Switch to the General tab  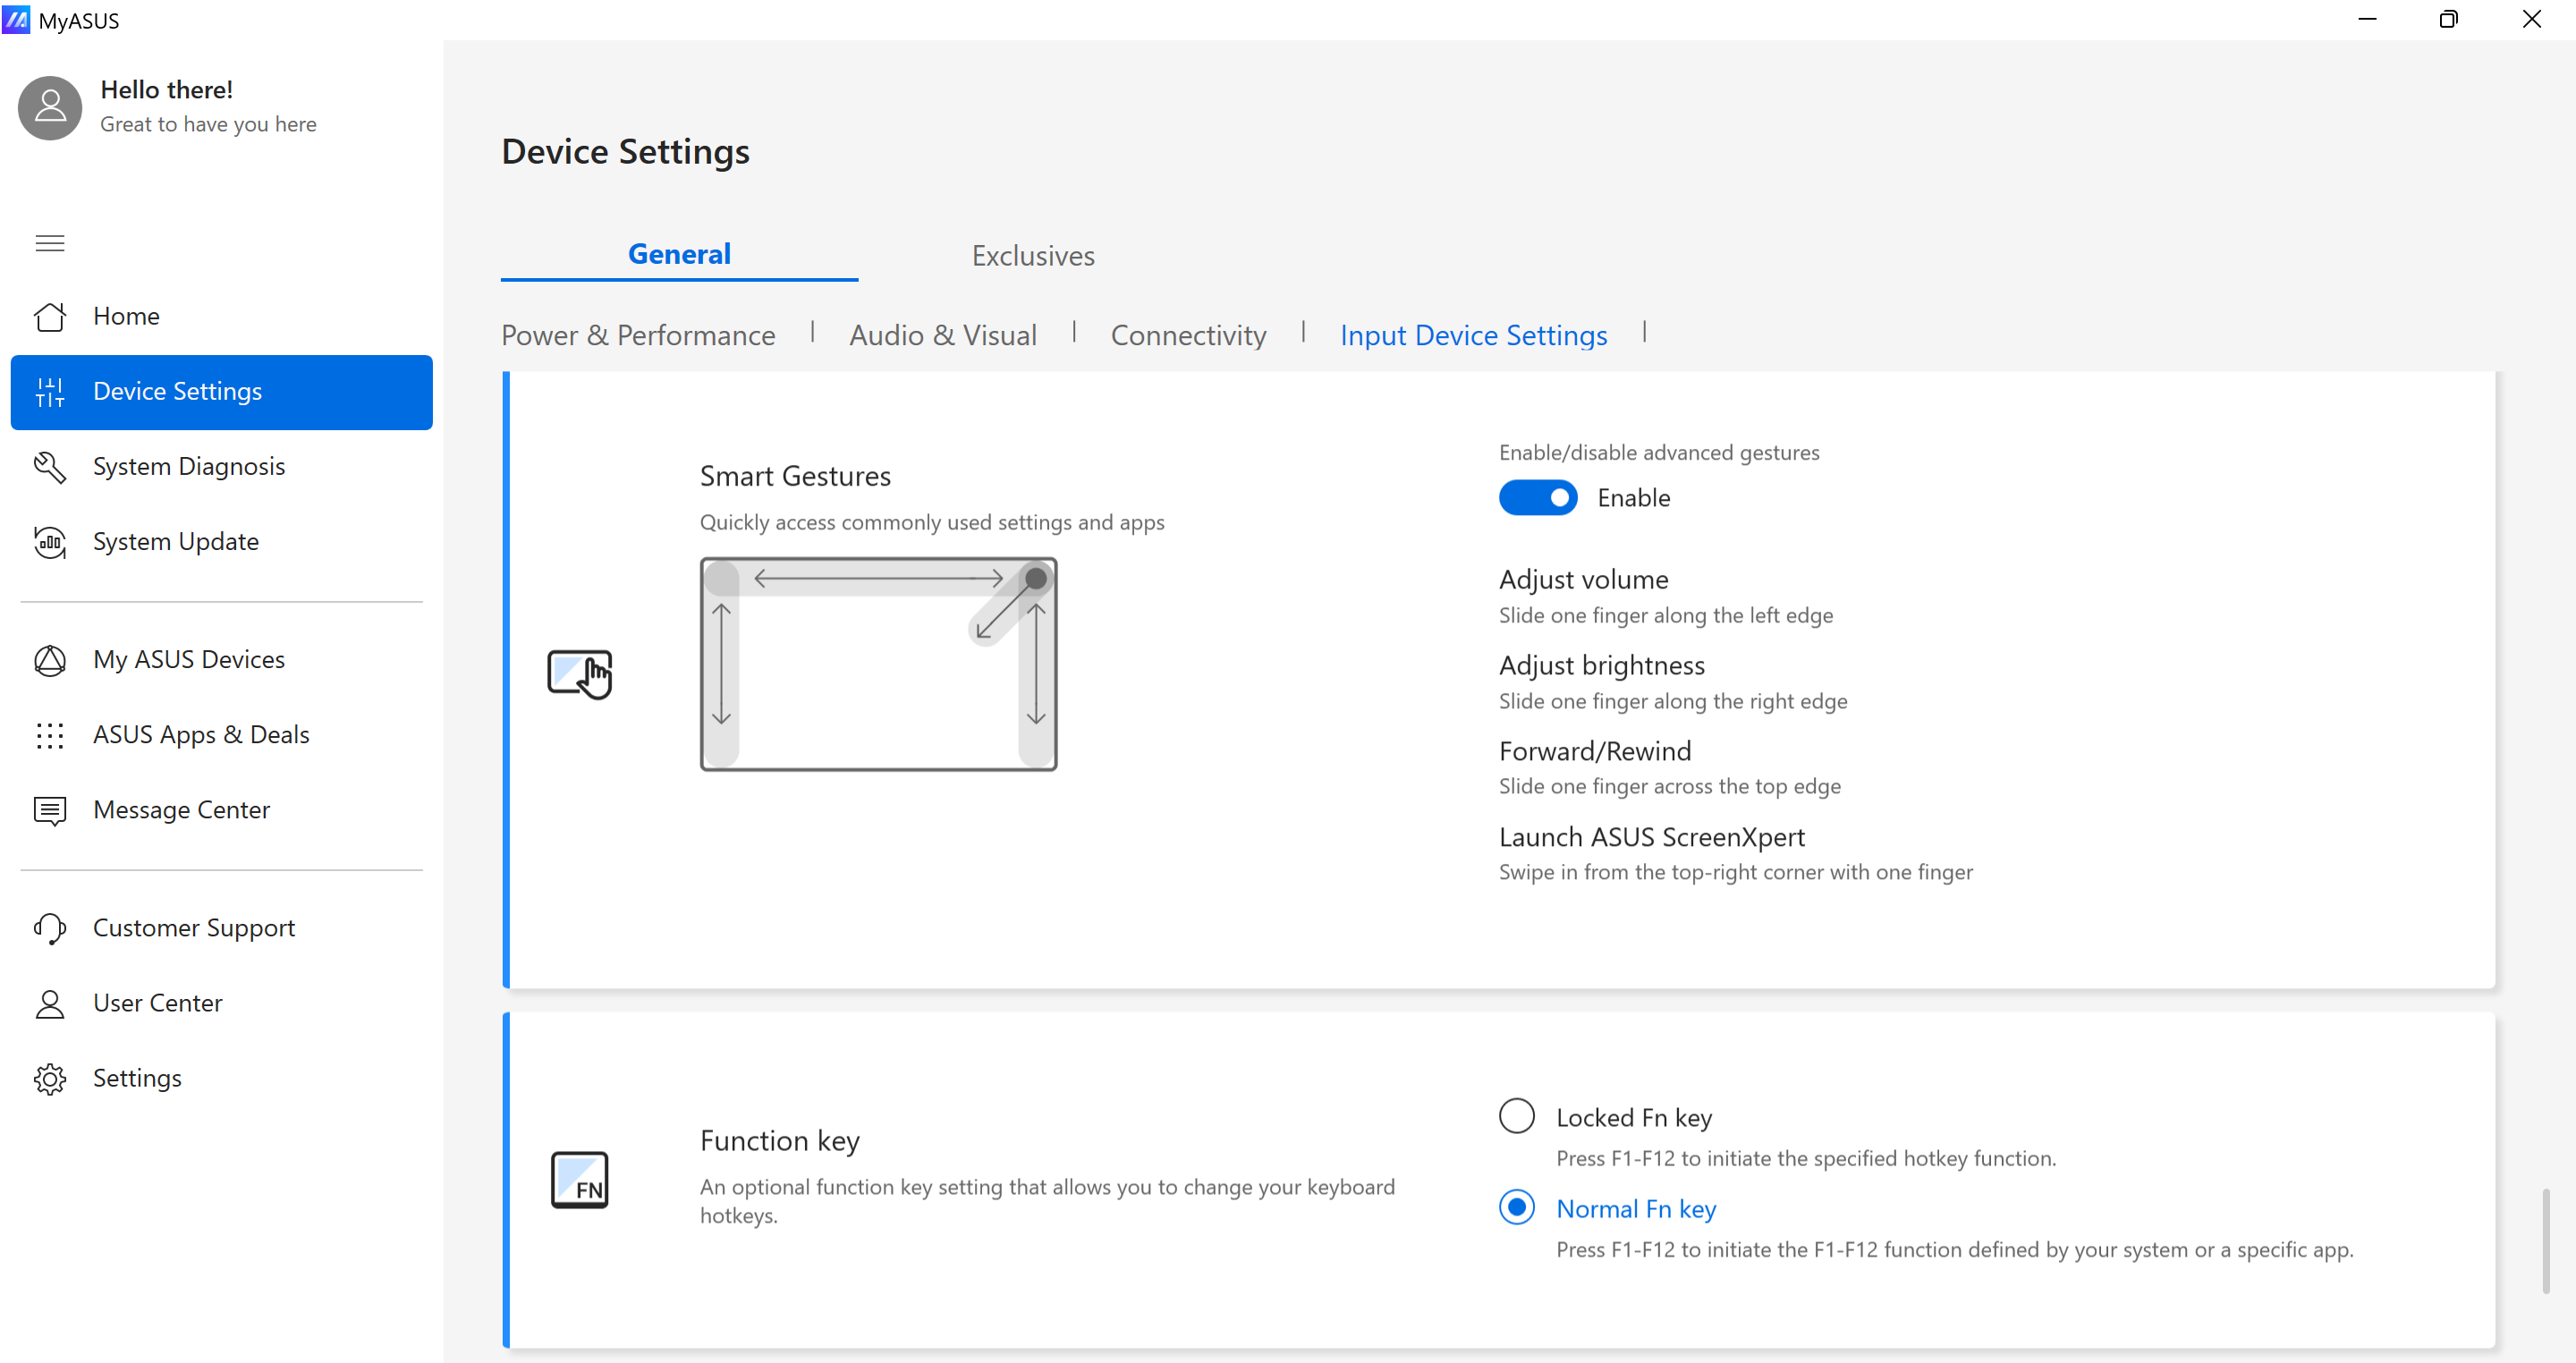click(678, 256)
